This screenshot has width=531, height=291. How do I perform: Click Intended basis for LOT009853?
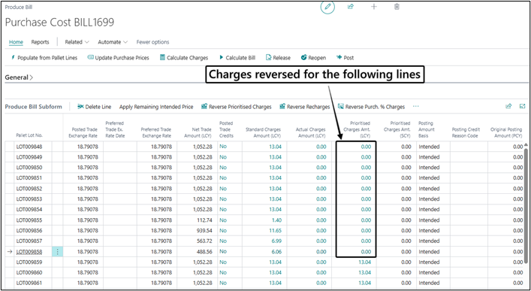pyautogui.click(x=429, y=199)
